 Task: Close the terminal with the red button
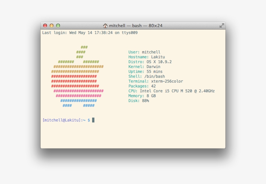coord(45,26)
